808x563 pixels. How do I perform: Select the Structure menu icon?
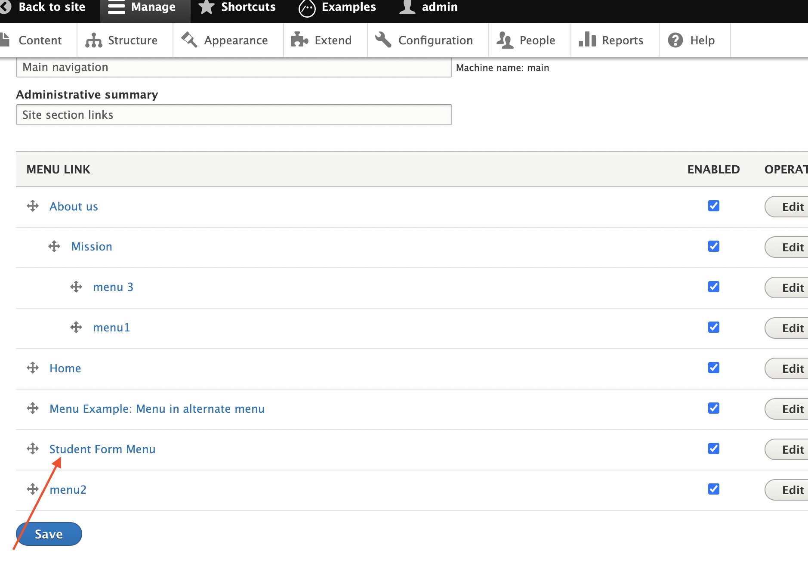[x=94, y=40]
